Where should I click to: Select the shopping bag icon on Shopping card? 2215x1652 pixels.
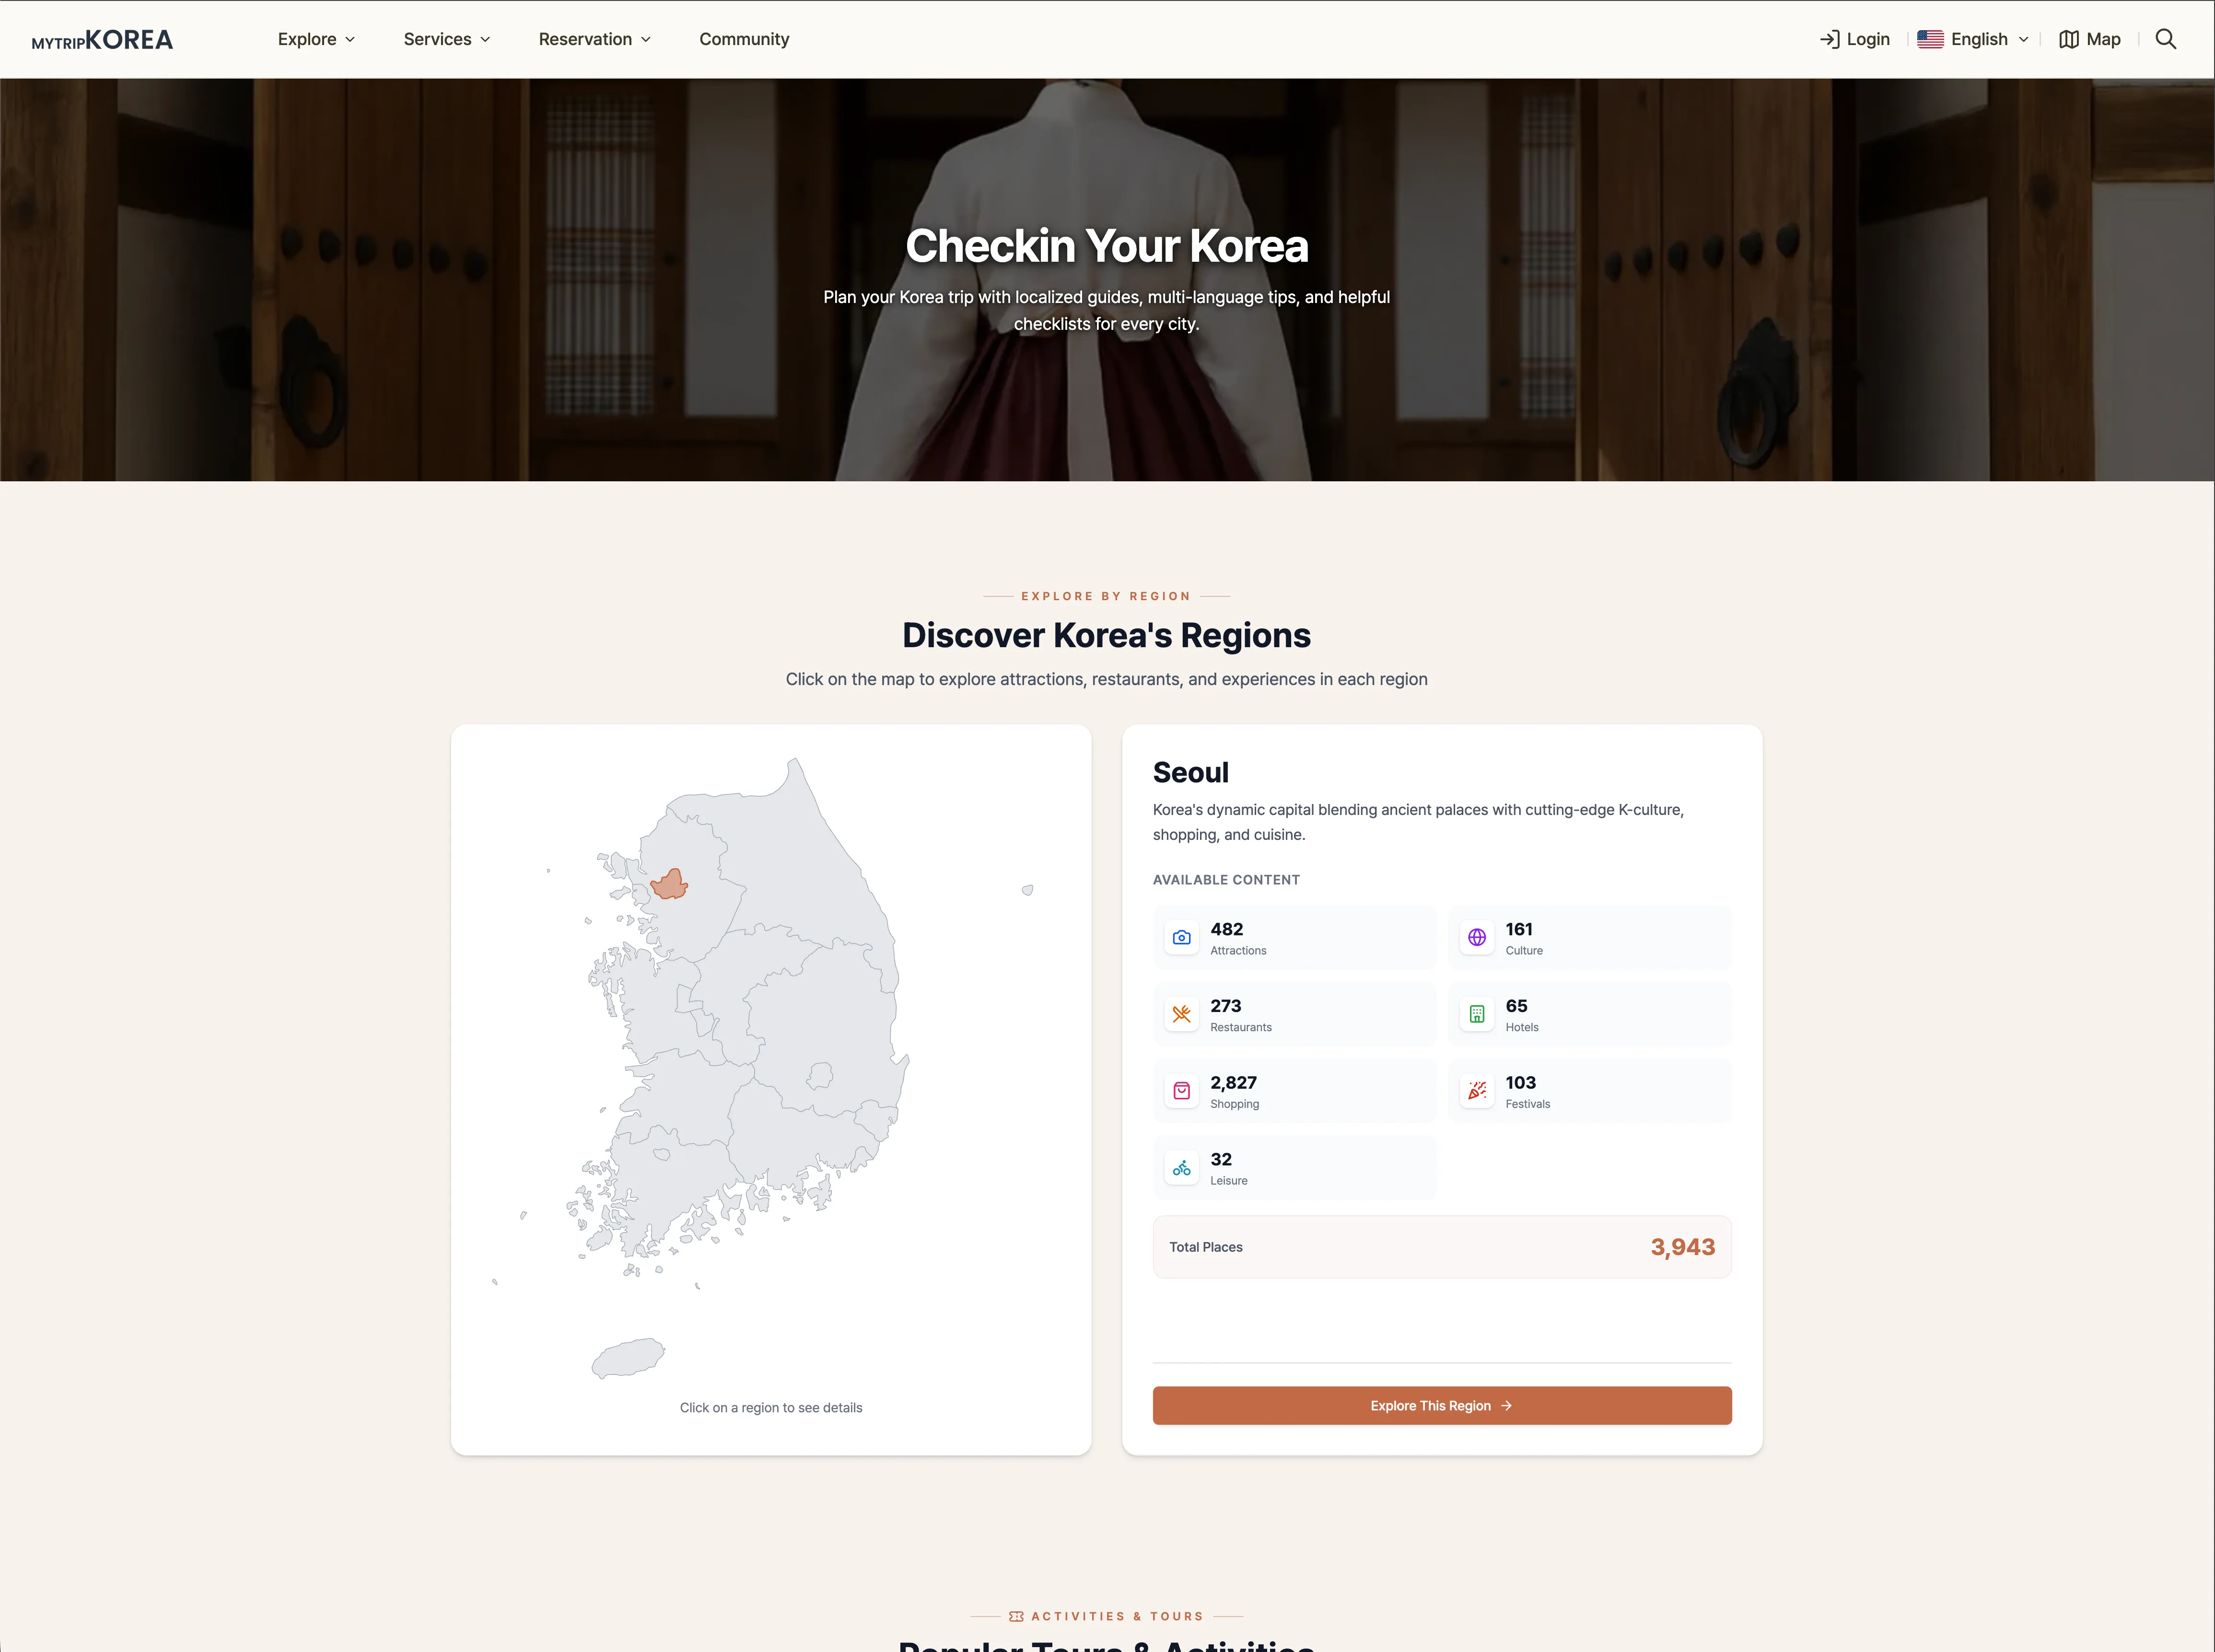click(x=1181, y=1090)
